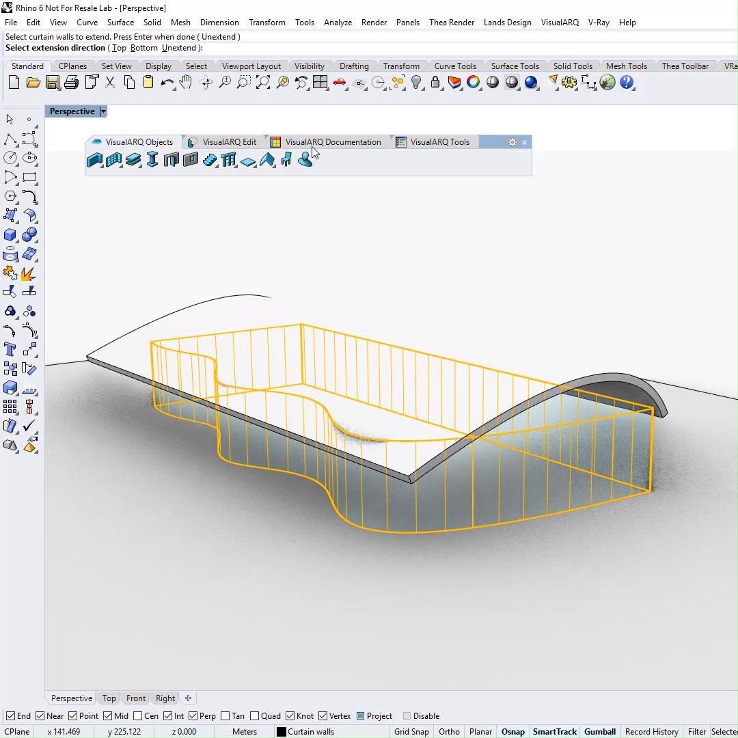The image size is (738, 738).
Task: Select the VisualARQ Furniture chair tool
Action: click(x=286, y=160)
